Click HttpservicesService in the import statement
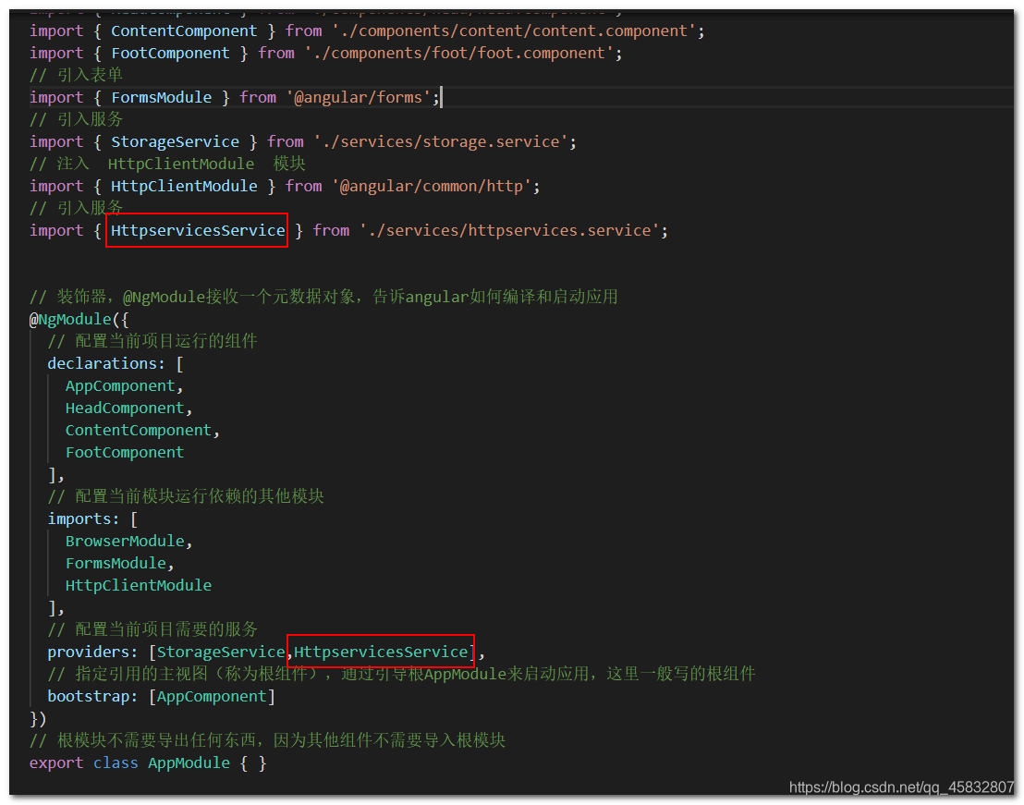The width and height of the screenshot is (1024, 805). point(197,230)
